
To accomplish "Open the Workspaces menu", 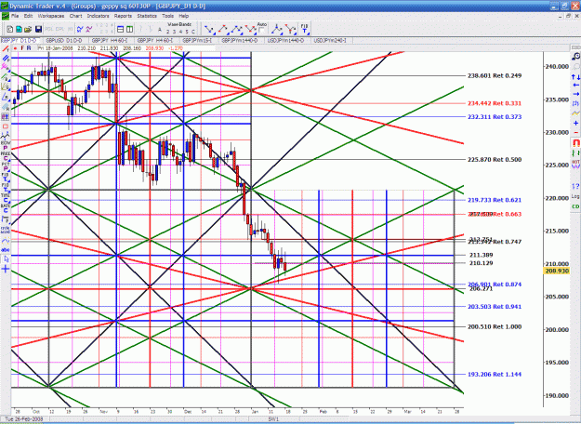I will coord(51,16).
